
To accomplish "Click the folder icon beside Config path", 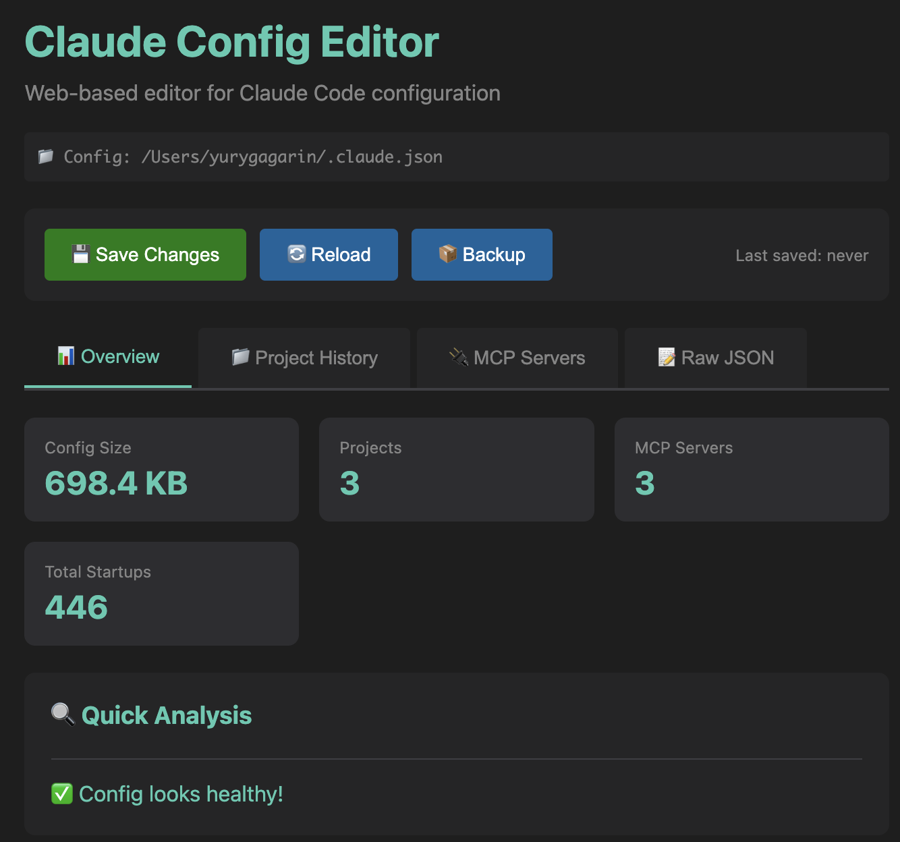I will (x=46, y=157).
